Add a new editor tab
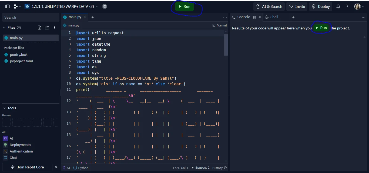This screenshot has height=173, width=369. click(x=93, y=17)
